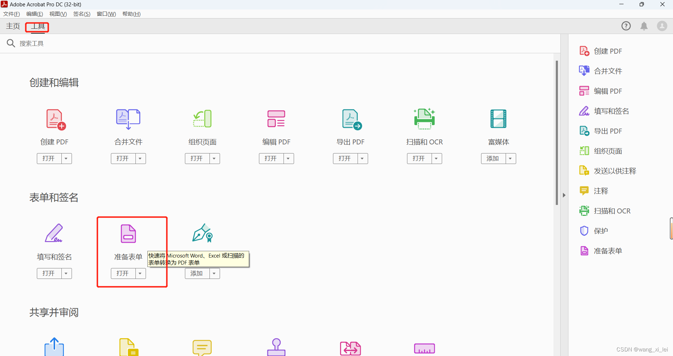Open 发送以供注释 in right sidebar
The width and height of the screenshot is (673, 356).
(607, 171)
